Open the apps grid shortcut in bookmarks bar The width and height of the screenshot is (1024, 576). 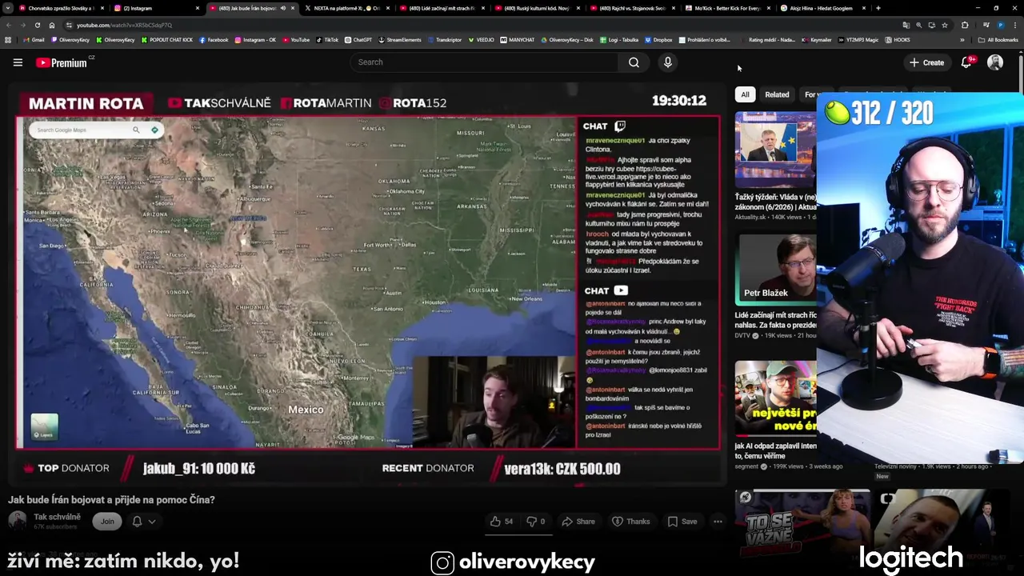pyautogui.click(x=8, y=39)
